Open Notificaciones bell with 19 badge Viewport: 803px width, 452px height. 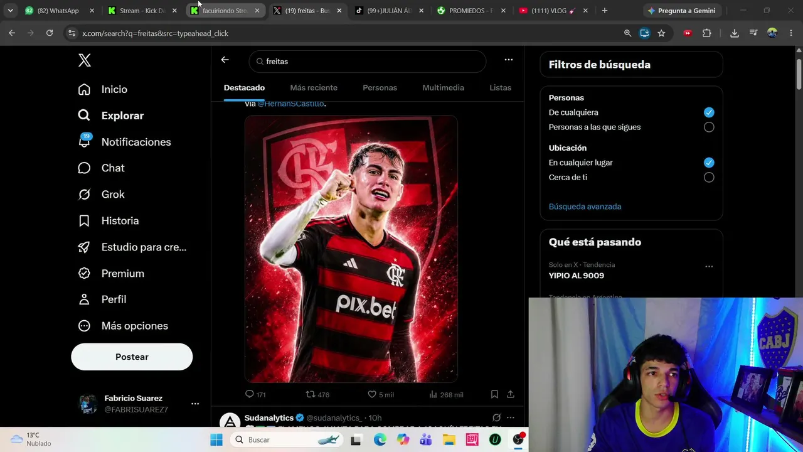click(84, 141)
